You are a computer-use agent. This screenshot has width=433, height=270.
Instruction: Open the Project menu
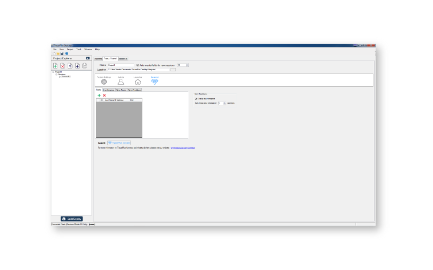click(70, 49)
